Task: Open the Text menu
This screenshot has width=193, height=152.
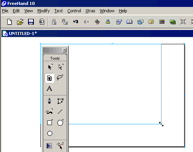Action: pos(58,11)
